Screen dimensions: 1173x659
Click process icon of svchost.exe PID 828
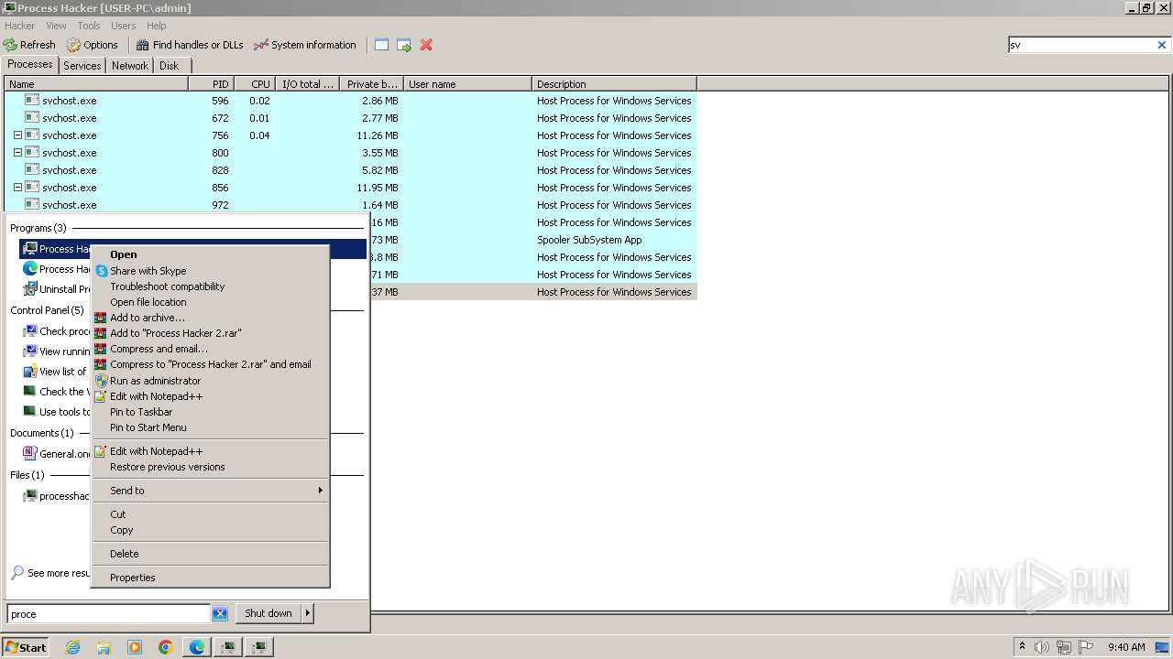click(x=32, y=170)
